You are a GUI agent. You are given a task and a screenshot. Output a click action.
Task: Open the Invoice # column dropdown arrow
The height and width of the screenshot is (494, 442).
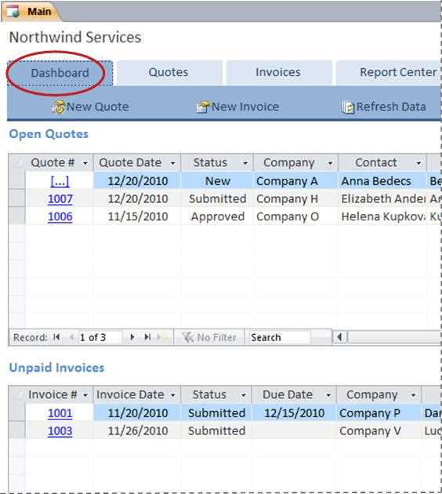pos(85,395)
